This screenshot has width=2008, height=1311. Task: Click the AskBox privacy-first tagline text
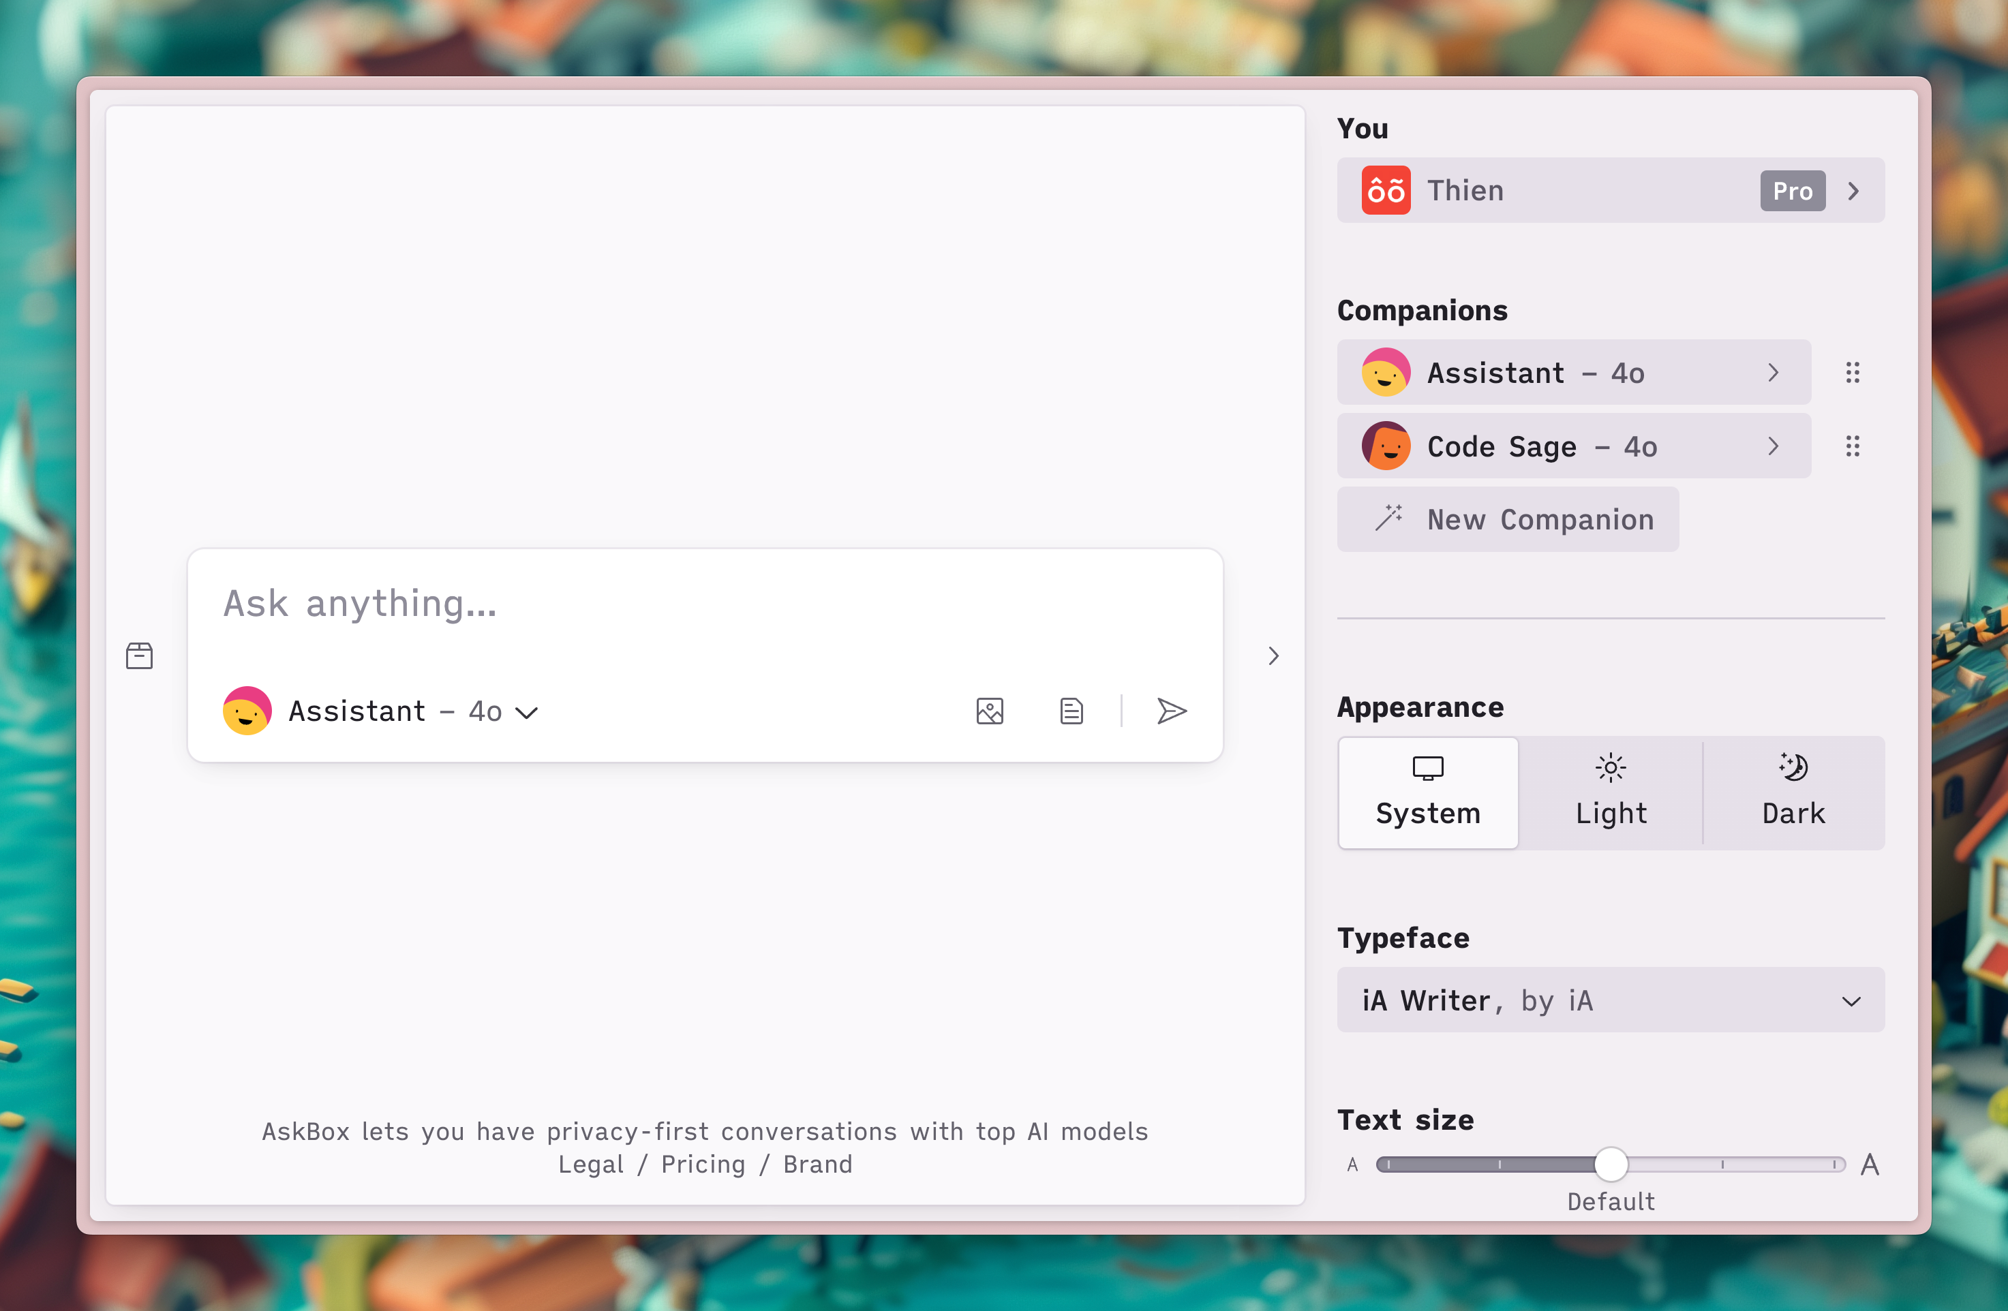coord(705,1131)
